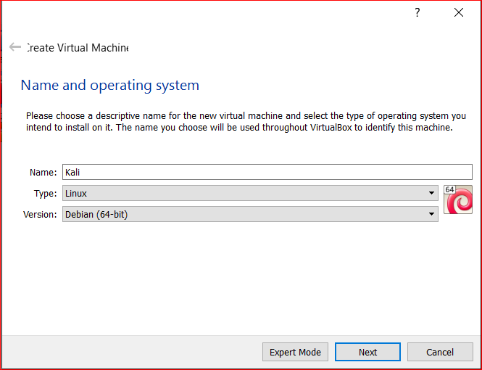Click the 'Name and operating system' heading
Image resolution: width=482 pixels, height=370 pixels.
109,85
